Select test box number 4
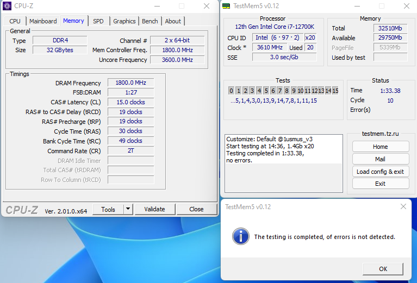417x283 pixels. (259, 91)
